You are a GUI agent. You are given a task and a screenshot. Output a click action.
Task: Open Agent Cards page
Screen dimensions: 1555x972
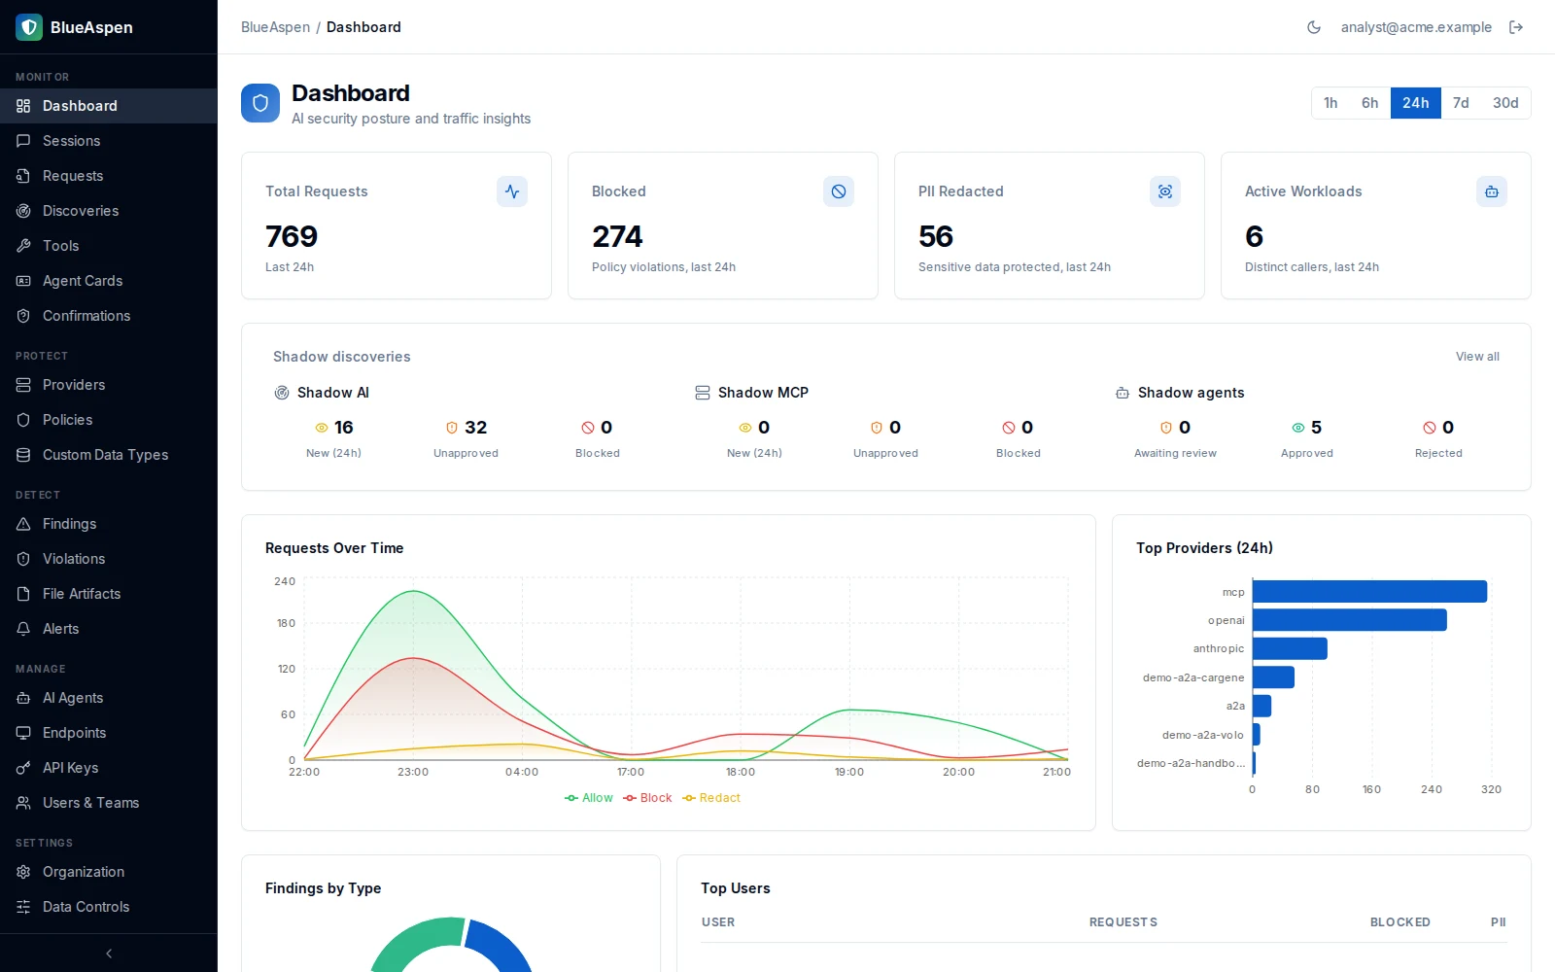pos(109,281)
